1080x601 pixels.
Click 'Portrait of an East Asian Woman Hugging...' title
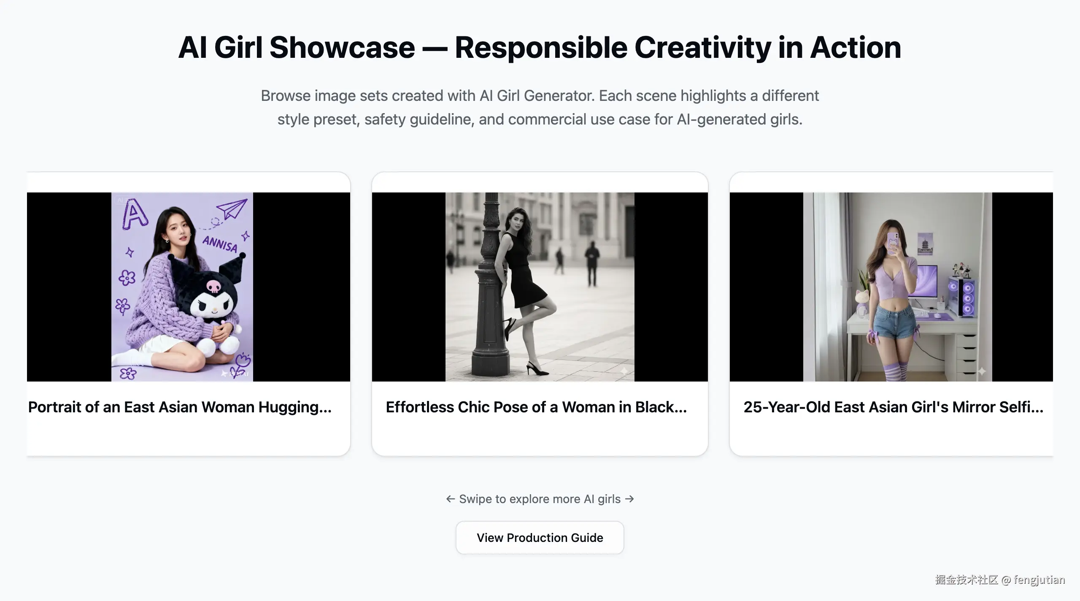180,407
